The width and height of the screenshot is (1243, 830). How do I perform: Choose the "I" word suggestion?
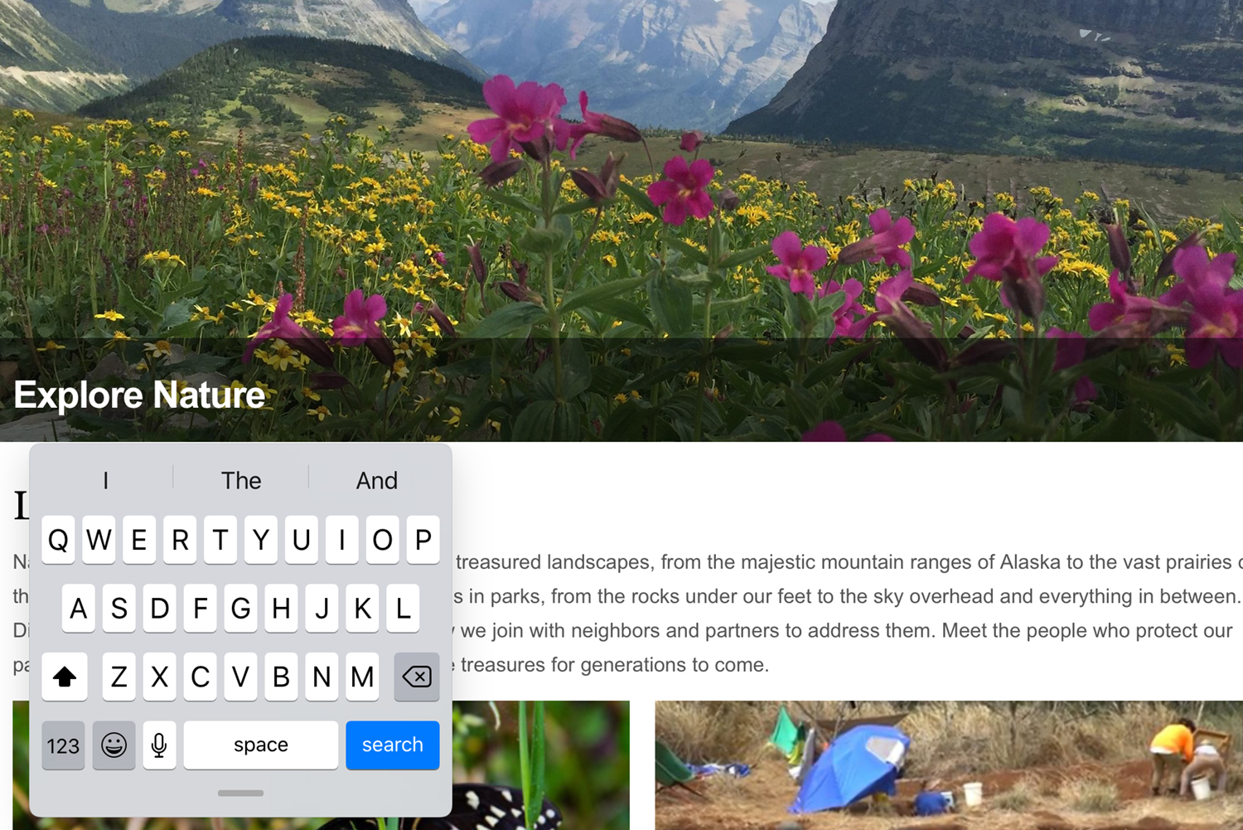(x=105, y=480)
